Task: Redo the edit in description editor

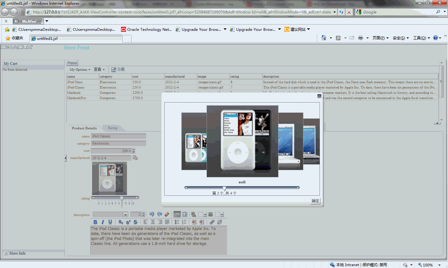Action: [x=160, y=214]
